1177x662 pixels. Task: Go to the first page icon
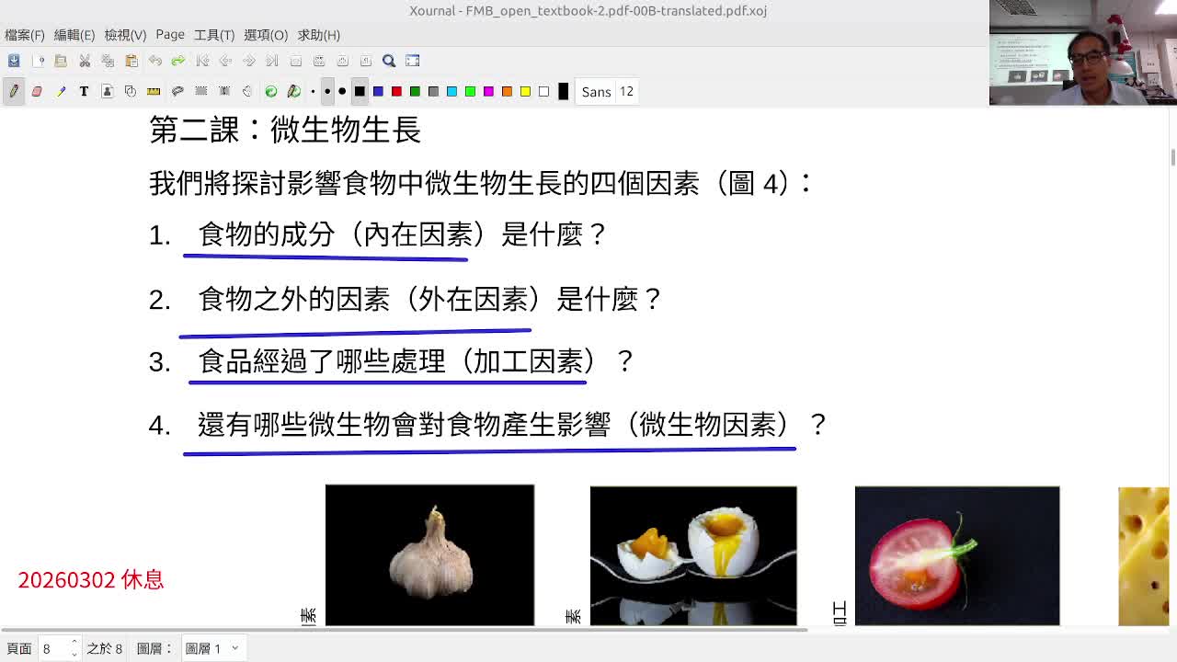(x=202, y=61)
